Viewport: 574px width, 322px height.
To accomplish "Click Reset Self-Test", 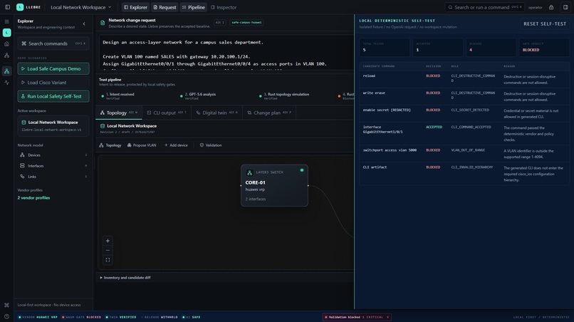I will [545, 24].
